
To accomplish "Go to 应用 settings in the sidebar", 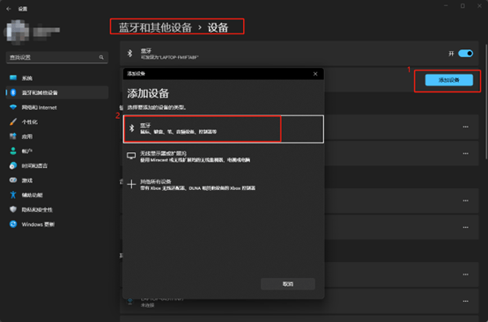I will coord(57,136).
